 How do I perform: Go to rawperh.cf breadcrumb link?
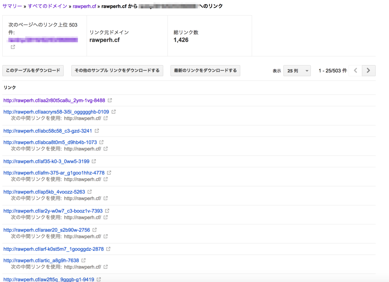tap(84, 6)
